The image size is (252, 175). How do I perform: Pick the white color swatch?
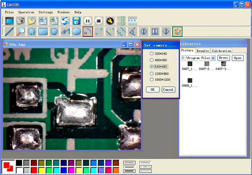click(x=19, y=170)
